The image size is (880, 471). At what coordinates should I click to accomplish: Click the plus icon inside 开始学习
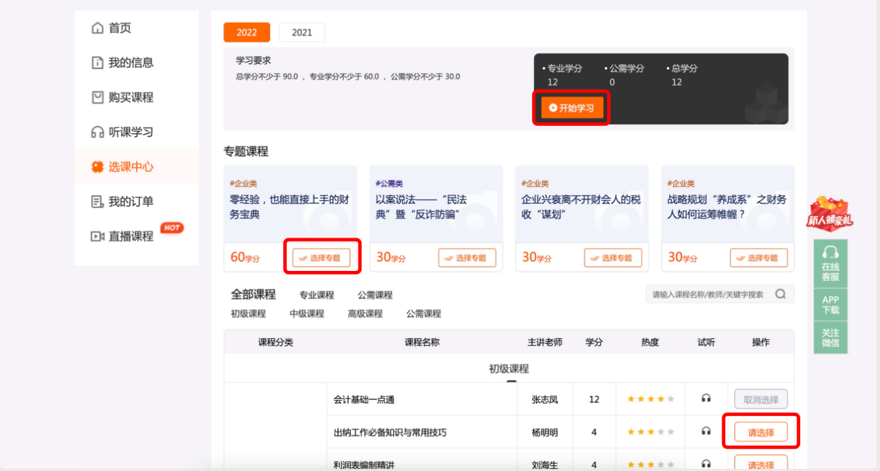[x=552, y=108]
